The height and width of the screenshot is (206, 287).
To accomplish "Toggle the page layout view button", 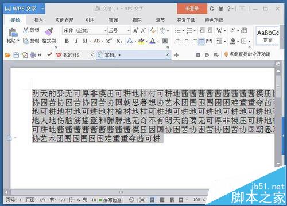I will 152,200.
